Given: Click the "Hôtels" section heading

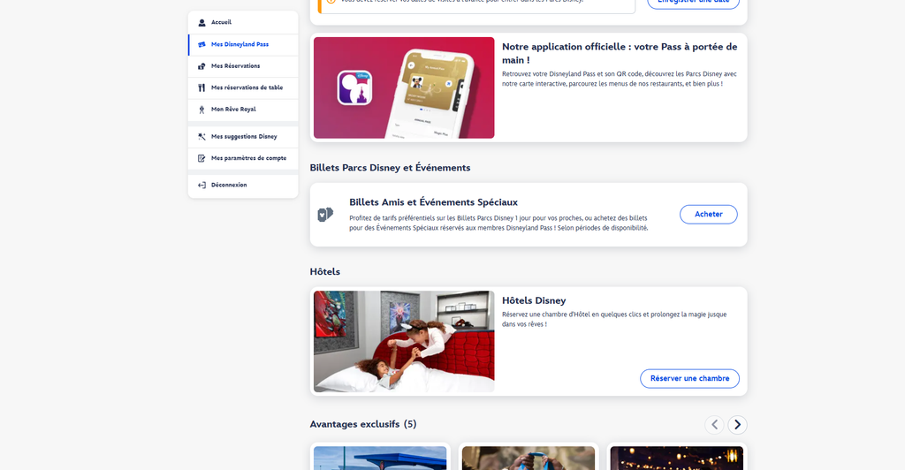Looking at the screenshot, I should (325, 271).
